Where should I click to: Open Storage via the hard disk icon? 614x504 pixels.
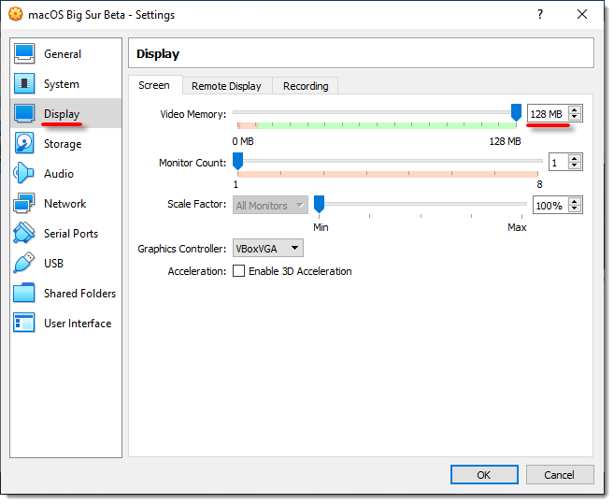pyautogui.click(x=24, y=143)
